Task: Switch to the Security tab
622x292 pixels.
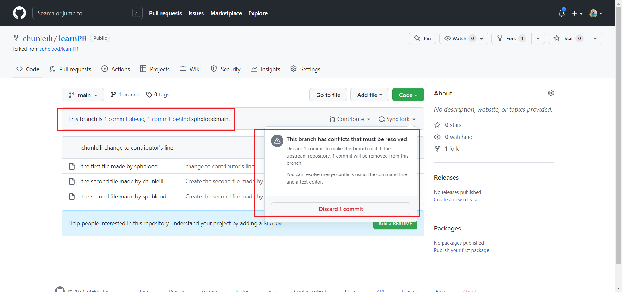Action: pos(226,69)
